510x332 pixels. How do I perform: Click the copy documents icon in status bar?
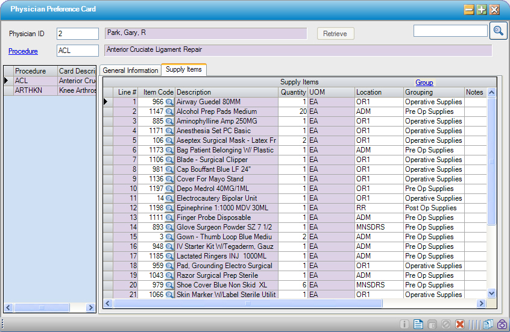pyautogui.click(x=488, y=324)
